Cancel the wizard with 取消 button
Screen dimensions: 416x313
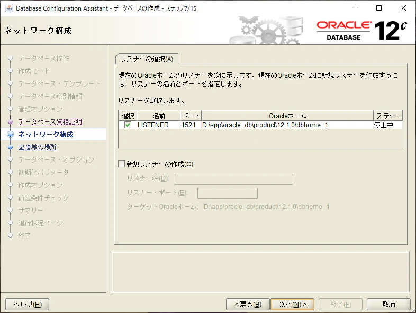click(x=388, y=304)
